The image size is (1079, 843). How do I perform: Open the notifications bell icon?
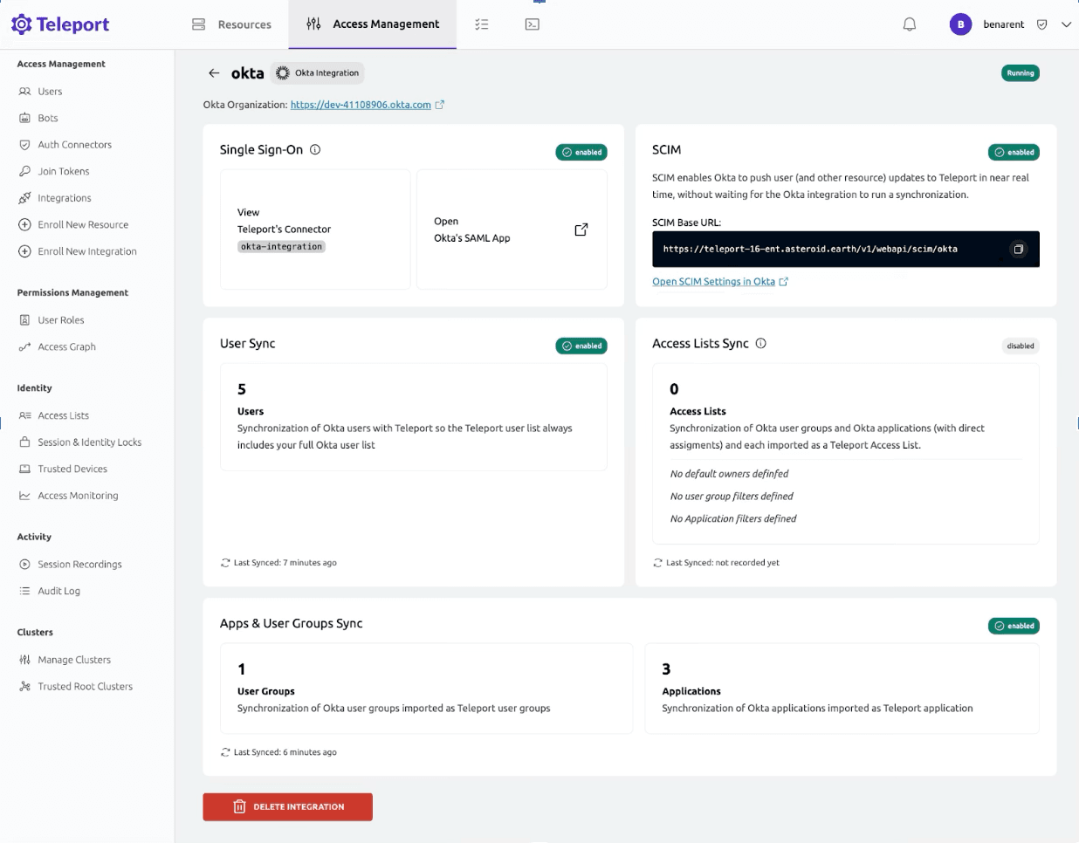tap(909, 24)
